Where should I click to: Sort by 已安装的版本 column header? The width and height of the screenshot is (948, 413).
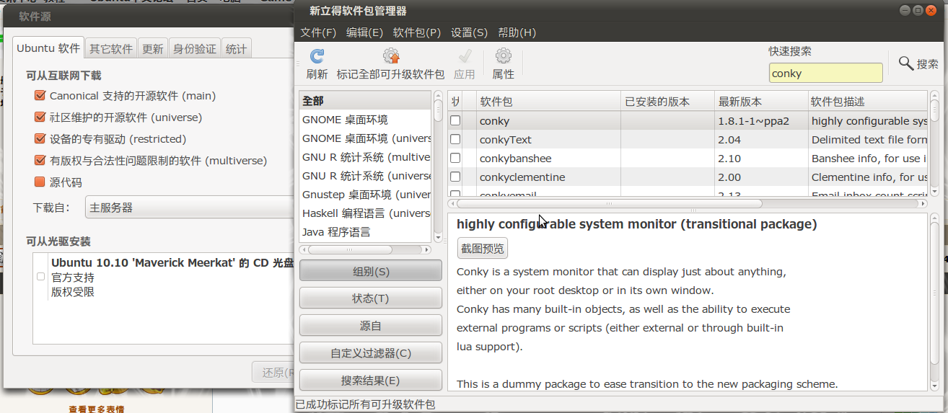[x=667, y=102]
